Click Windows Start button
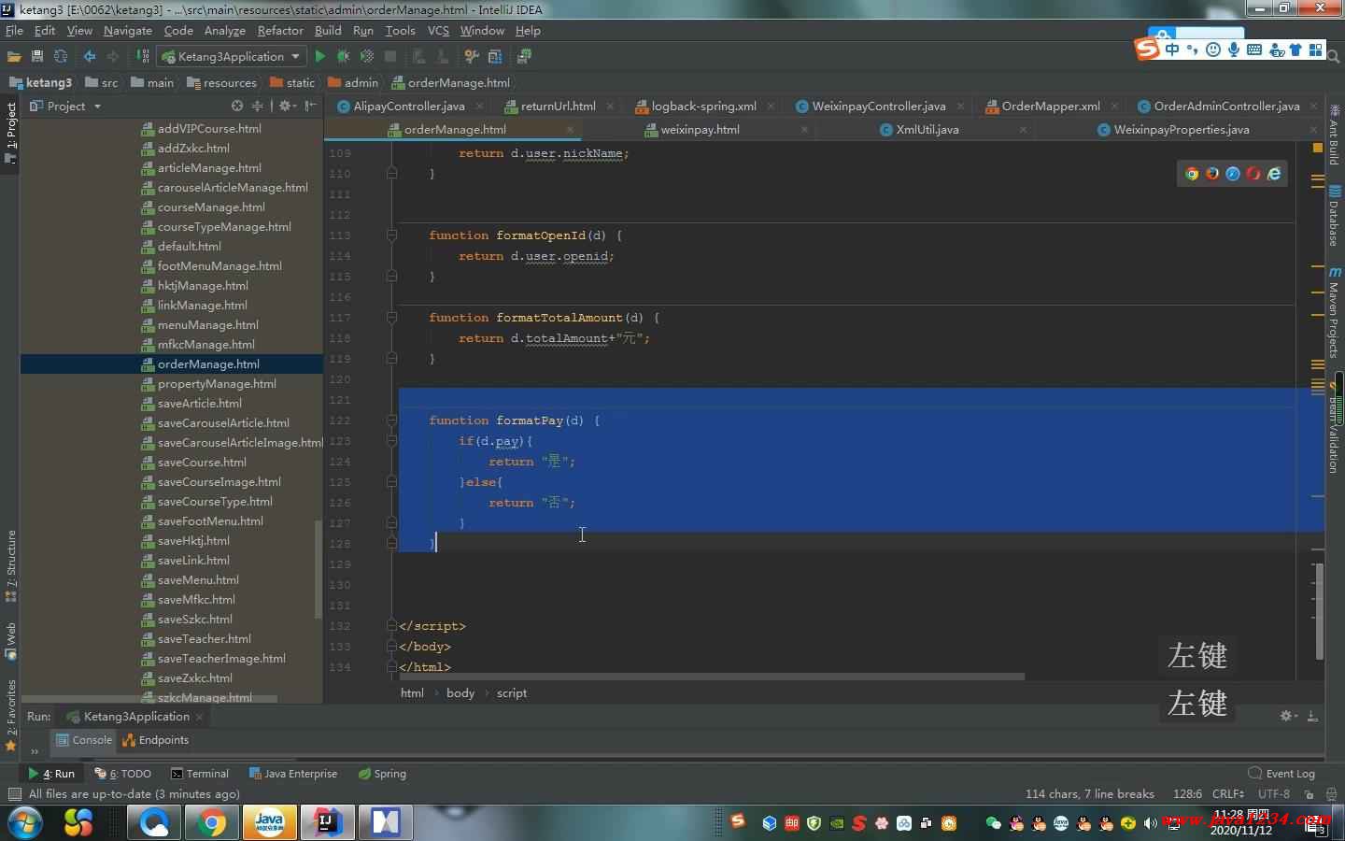This screenshot has width=1345, height=841. (x=23, y=822)
